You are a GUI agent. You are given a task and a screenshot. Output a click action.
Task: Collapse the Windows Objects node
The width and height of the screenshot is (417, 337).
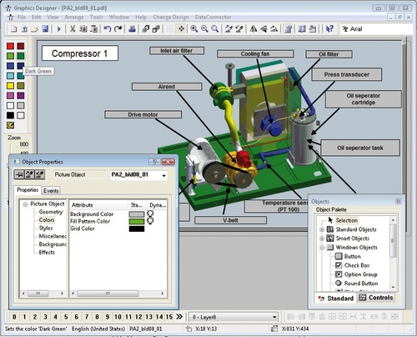322,248
